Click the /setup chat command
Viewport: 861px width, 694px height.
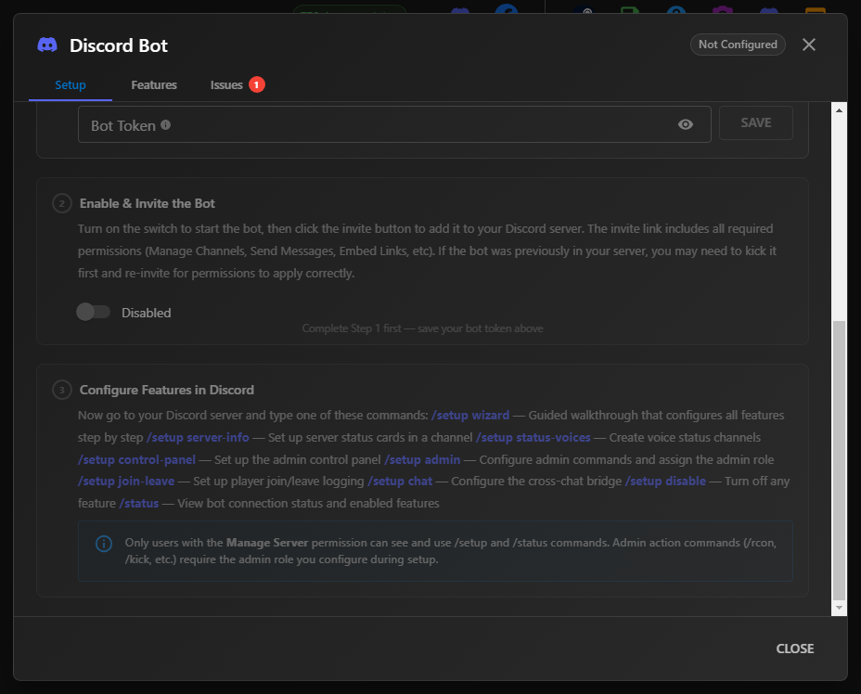click(400, 481)
